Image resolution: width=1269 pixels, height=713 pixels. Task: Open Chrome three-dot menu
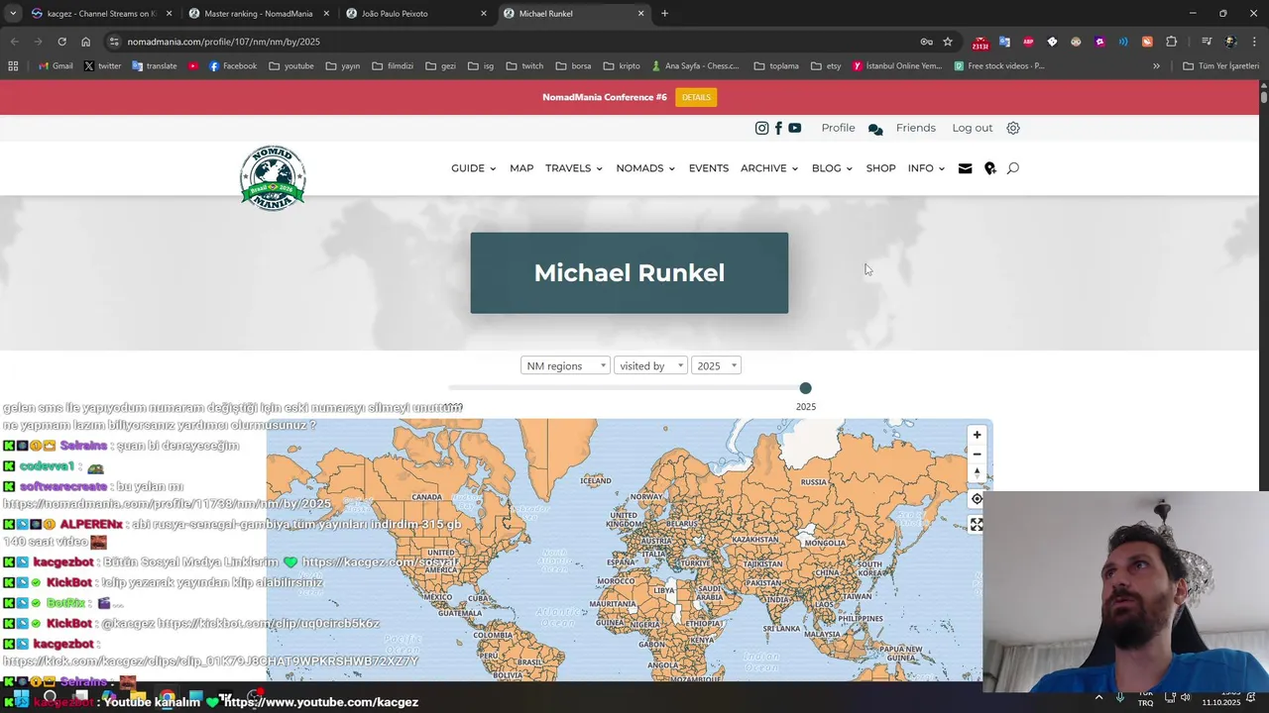pyautogui.click(x=1253, y=42)
